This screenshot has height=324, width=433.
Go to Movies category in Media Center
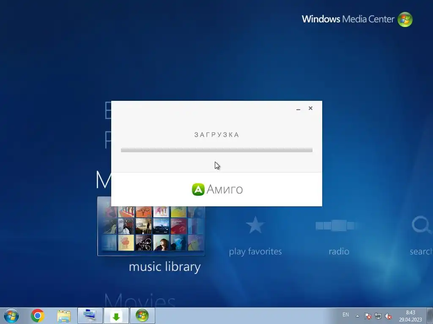(140, 300)
